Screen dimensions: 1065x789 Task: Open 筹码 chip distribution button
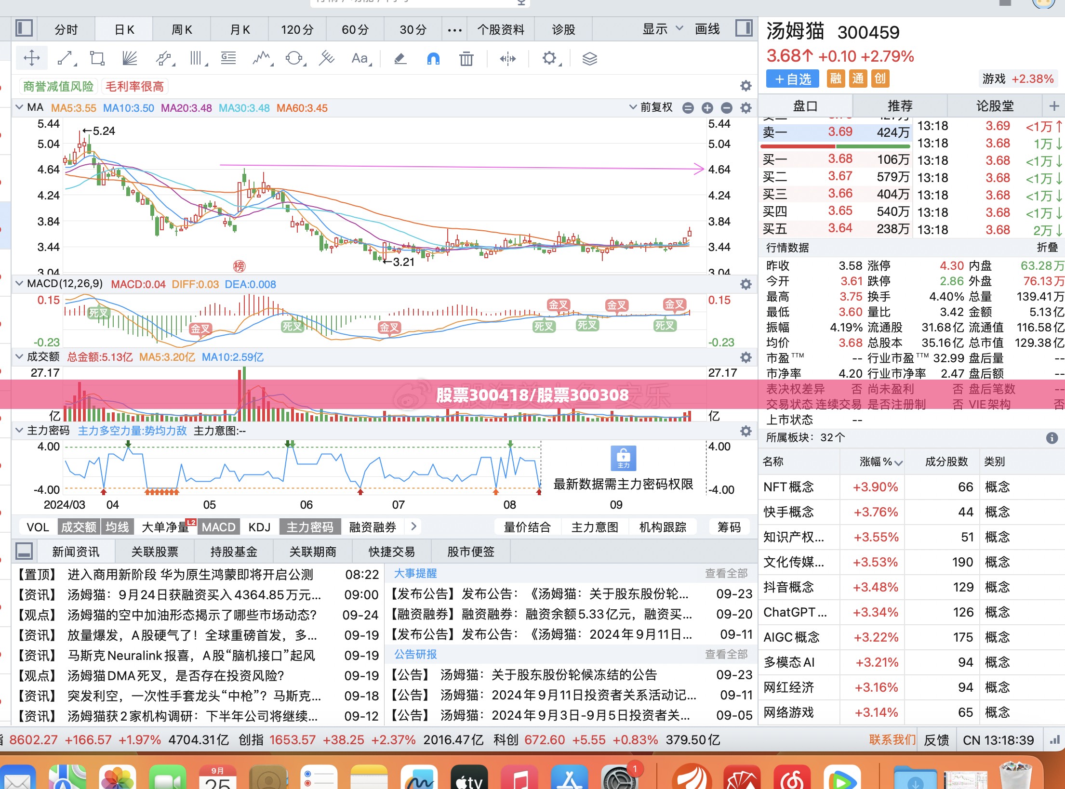tap(729, 527)
